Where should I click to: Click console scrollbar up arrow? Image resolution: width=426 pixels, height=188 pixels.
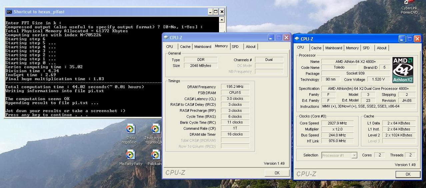coord(222,20)
